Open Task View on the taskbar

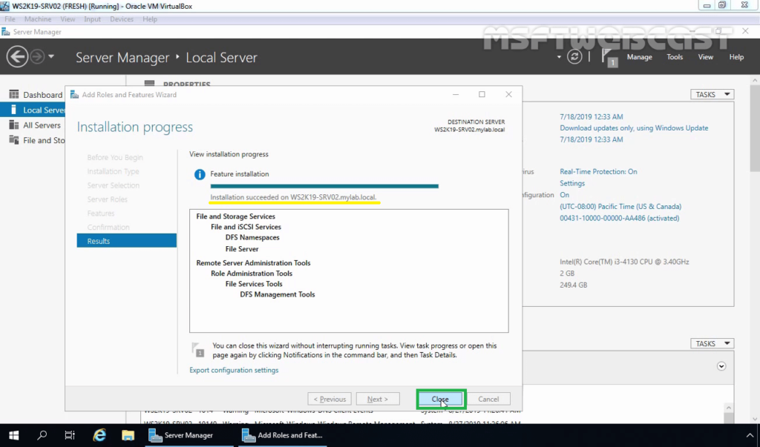(70, 435)
